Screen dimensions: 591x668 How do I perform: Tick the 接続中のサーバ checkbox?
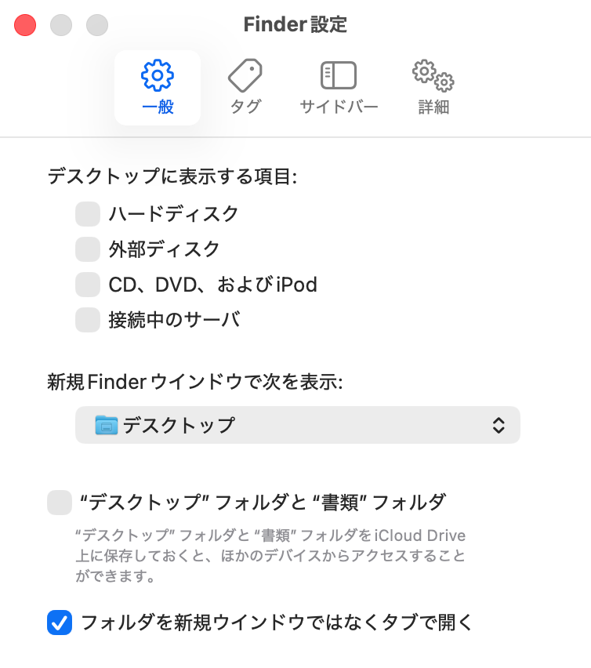tap(88, 320)
